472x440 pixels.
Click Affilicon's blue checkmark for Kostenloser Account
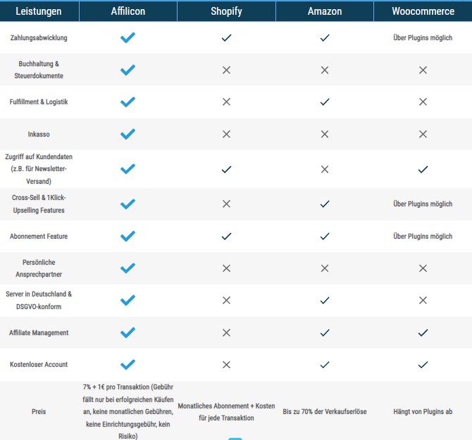pyautogui.click(x=128, y=365)
